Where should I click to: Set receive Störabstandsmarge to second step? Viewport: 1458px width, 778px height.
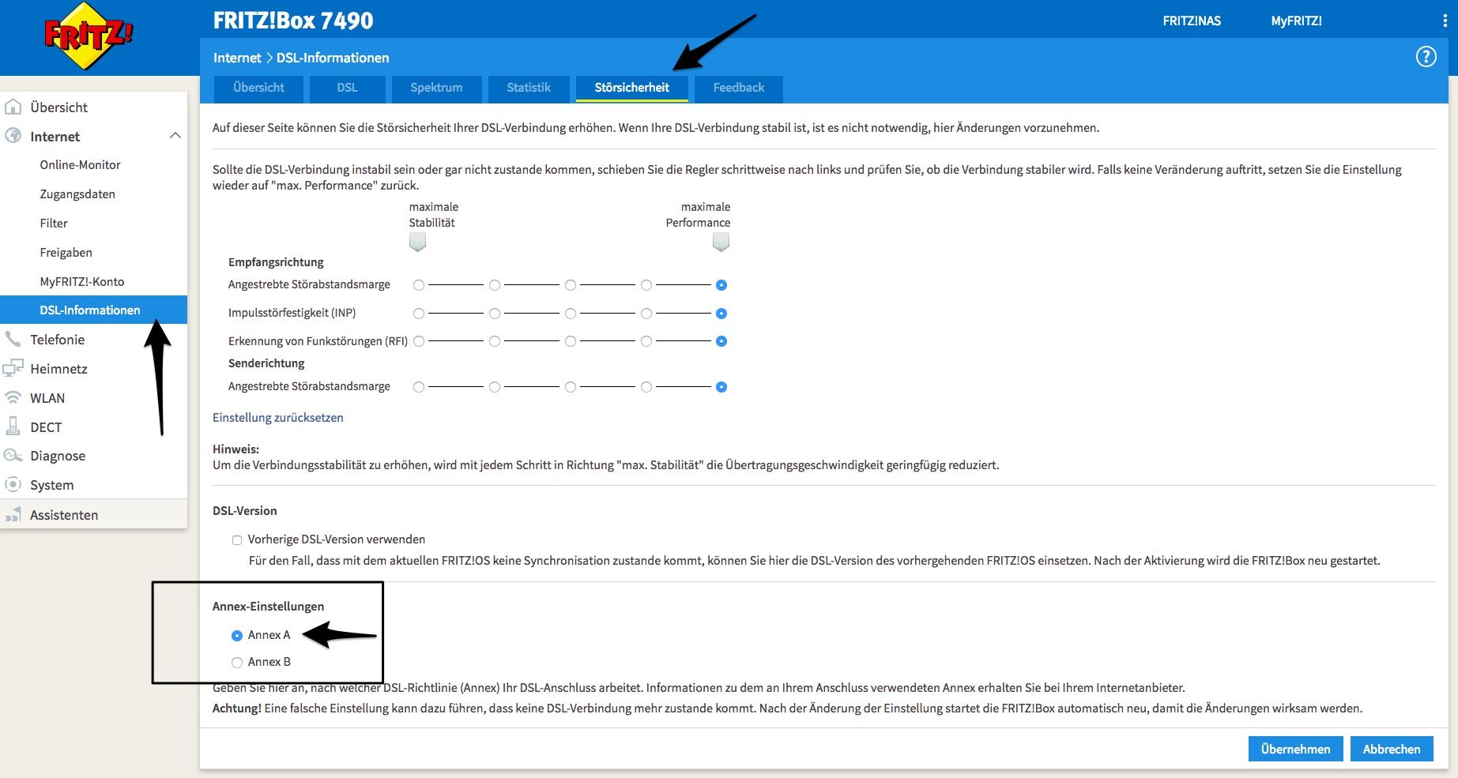coord(495,285)
